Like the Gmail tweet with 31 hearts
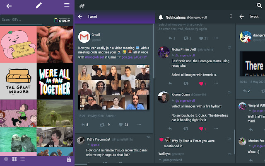The height and width of the screenshot is (166, 265). pos(120,125)
